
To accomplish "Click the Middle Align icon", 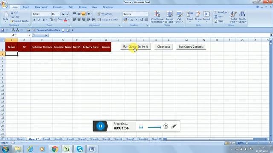I will 79,14.
